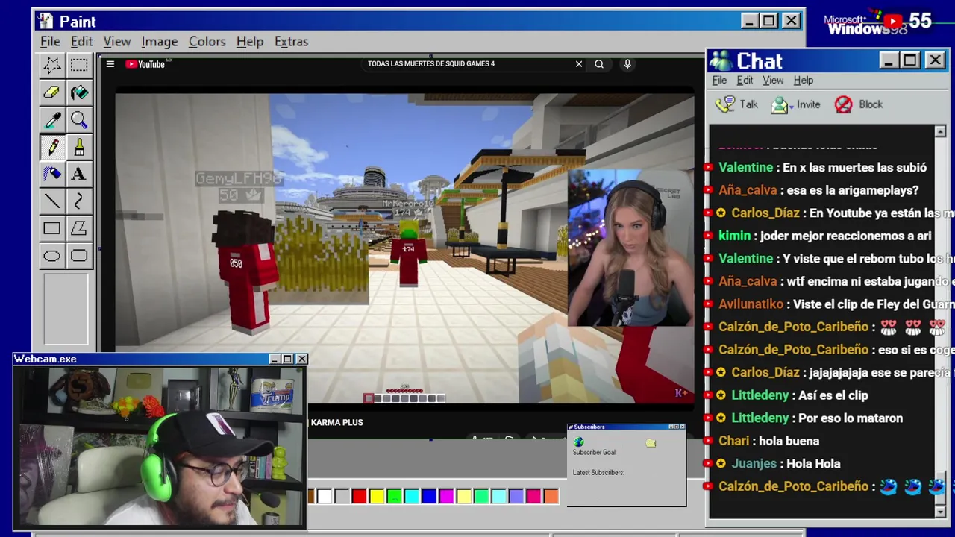The image size is (955, 537).
Task: Open the Edit menu in Paint
Action: (x=81, y=42)
